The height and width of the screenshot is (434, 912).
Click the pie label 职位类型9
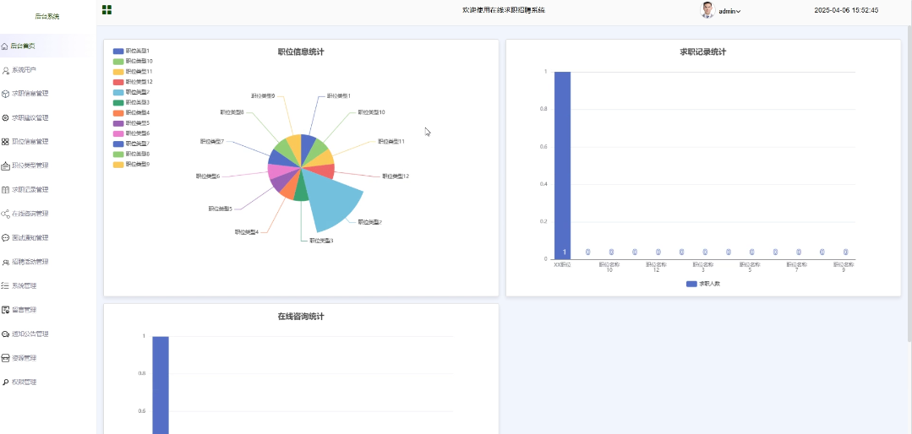[263, 96]
